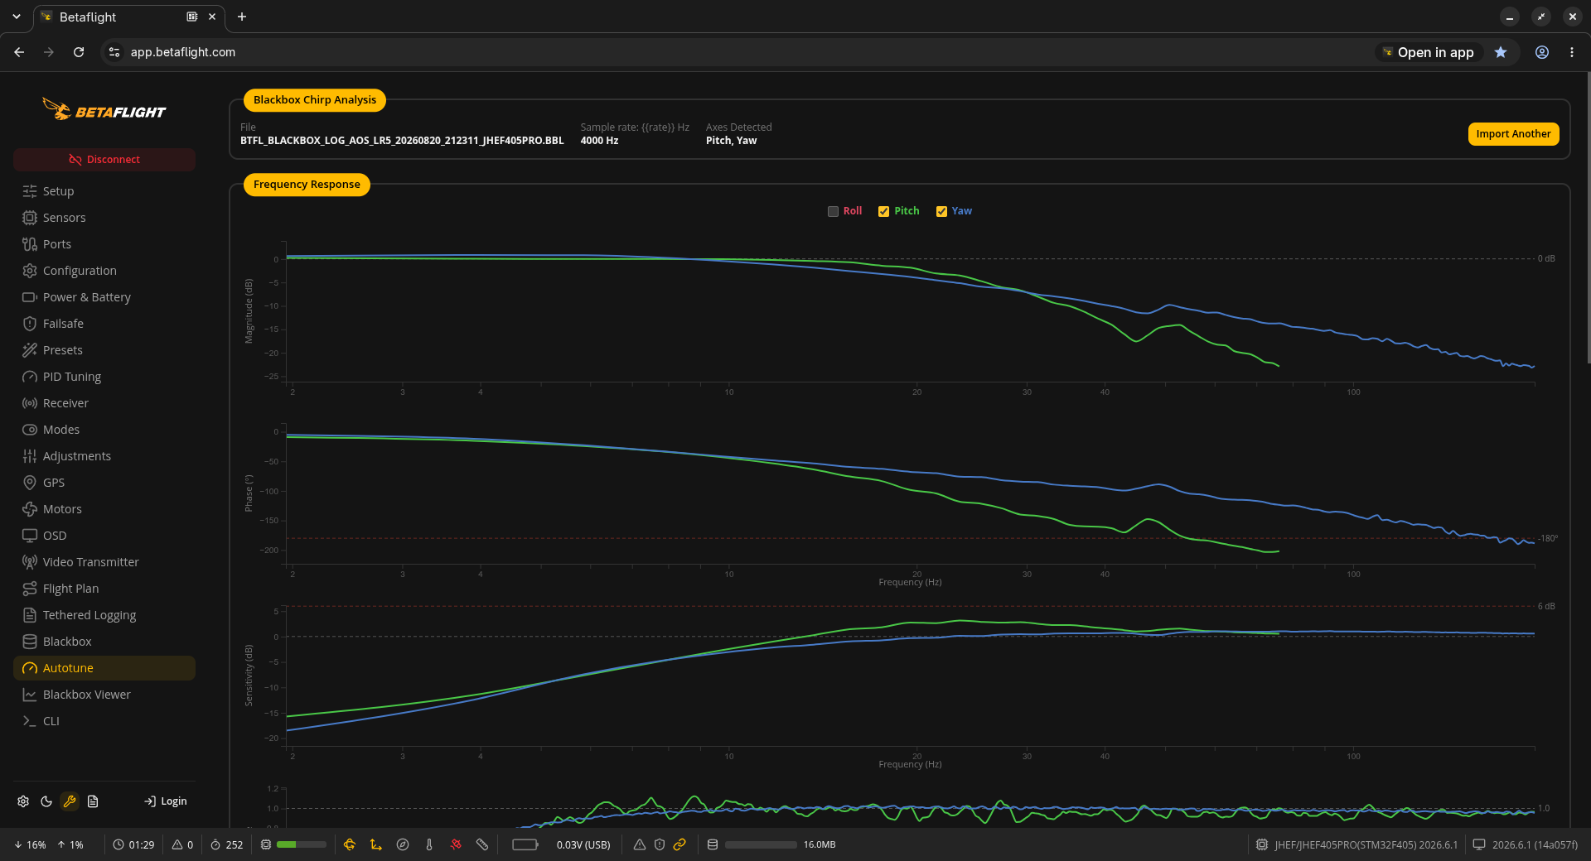
Task: Click the Disconnect button
Action: click(x=104, y=160)
